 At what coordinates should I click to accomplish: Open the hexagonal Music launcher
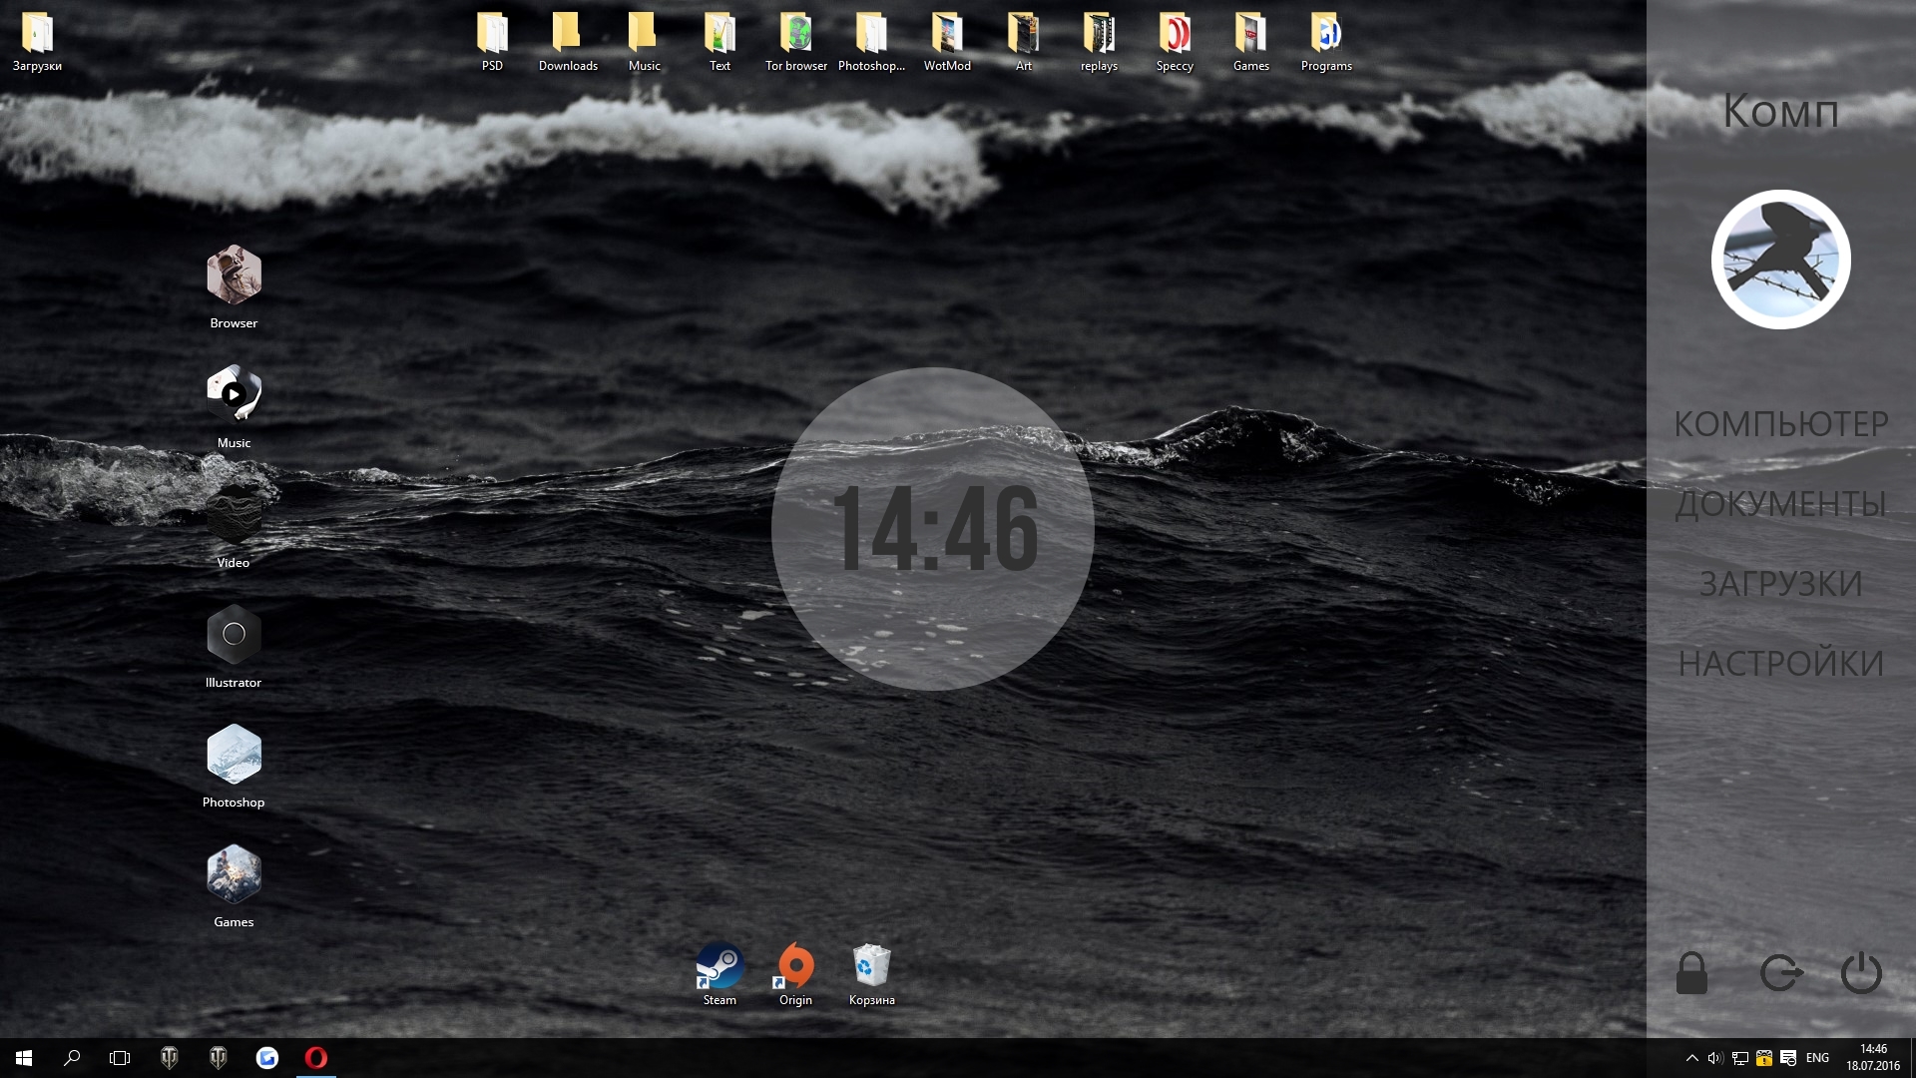point(234,394)
